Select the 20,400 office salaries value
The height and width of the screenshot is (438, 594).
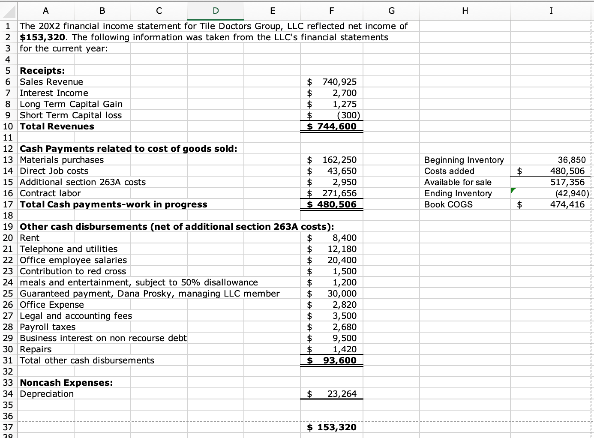pyautogui.click(x=342, y=260)
